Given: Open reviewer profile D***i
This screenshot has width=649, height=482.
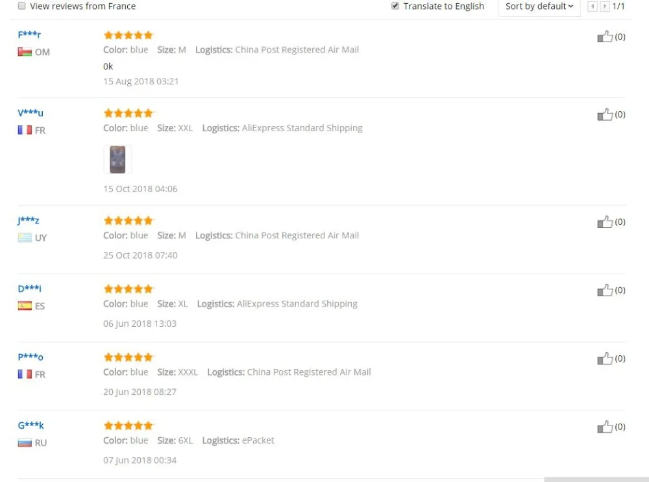Looking at the screenshot, I should coord(29,288).
